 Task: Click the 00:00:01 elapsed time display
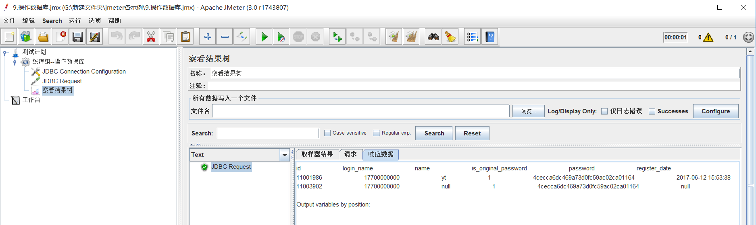(x=675, y=37)
